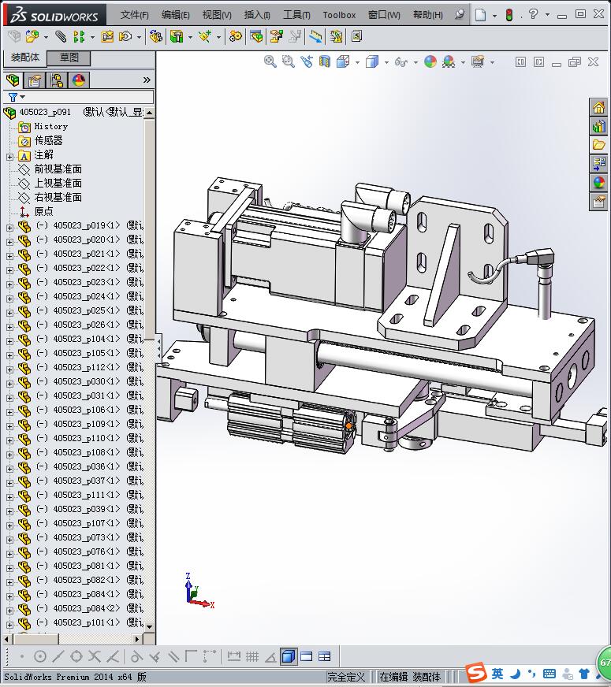
Task: Select the 原点 origin item
Action: (x=43, y=212)
